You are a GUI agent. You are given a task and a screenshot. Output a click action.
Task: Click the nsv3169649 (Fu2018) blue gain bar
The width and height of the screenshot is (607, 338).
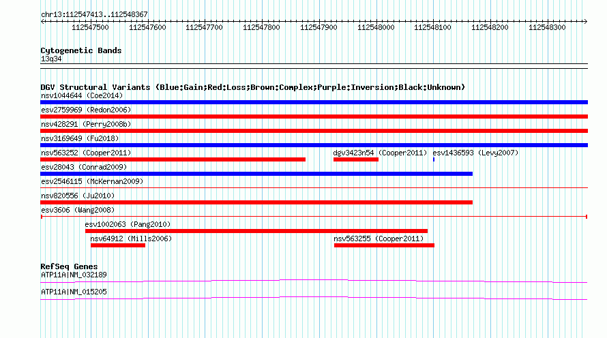coord(314,145)
